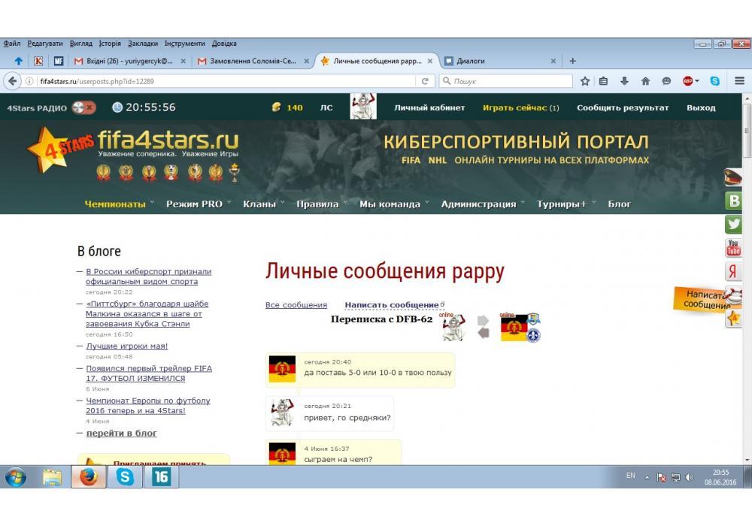This screenshot has height=526, width=752.
Task: Open the Личный кабинет link
Action: point(429,107)
